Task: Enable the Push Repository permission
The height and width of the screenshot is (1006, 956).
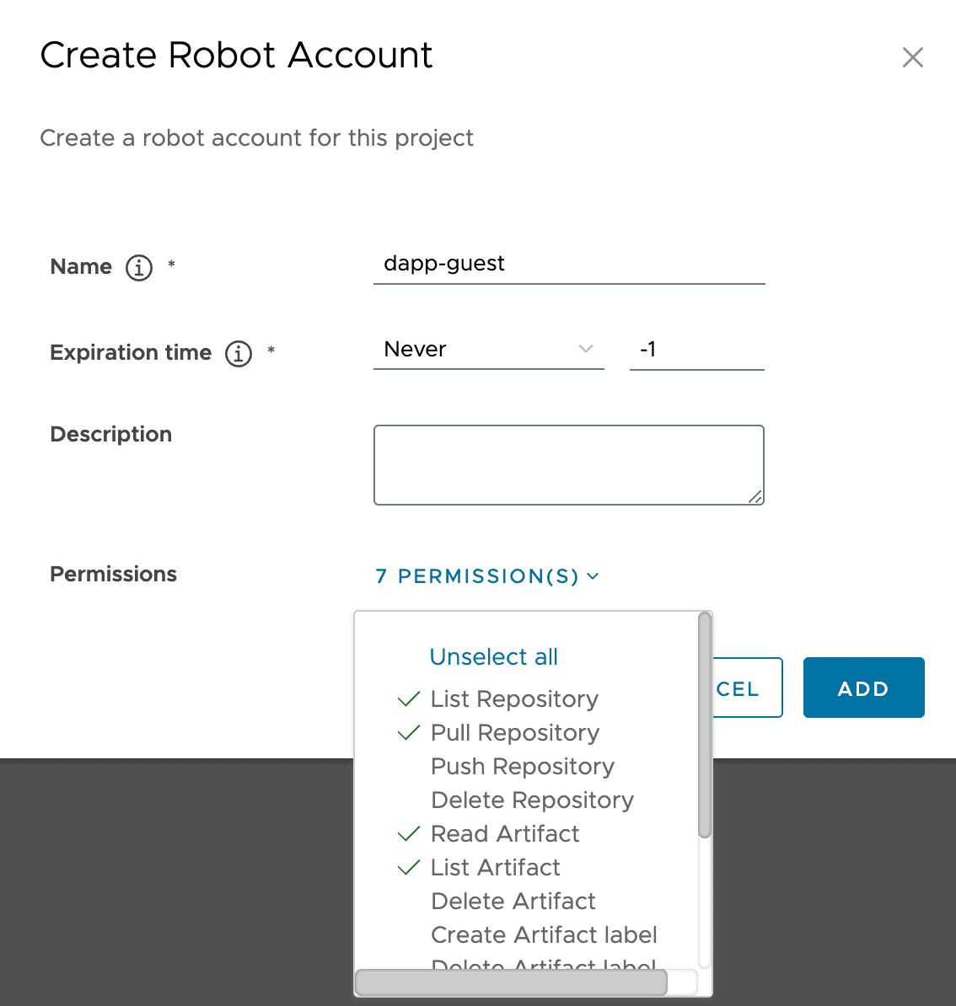Action: [x=522, y=766]
